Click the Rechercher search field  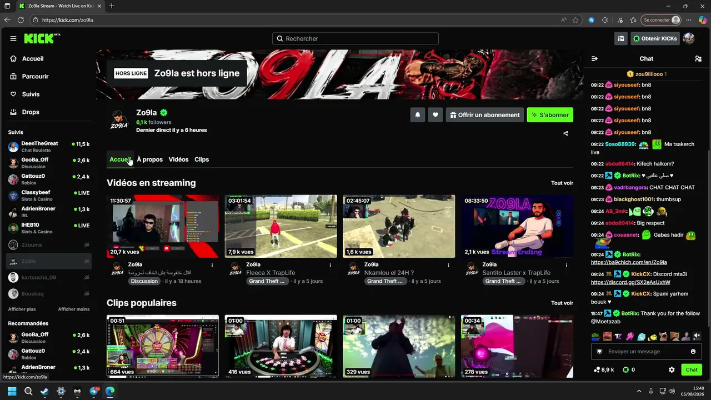355,39
